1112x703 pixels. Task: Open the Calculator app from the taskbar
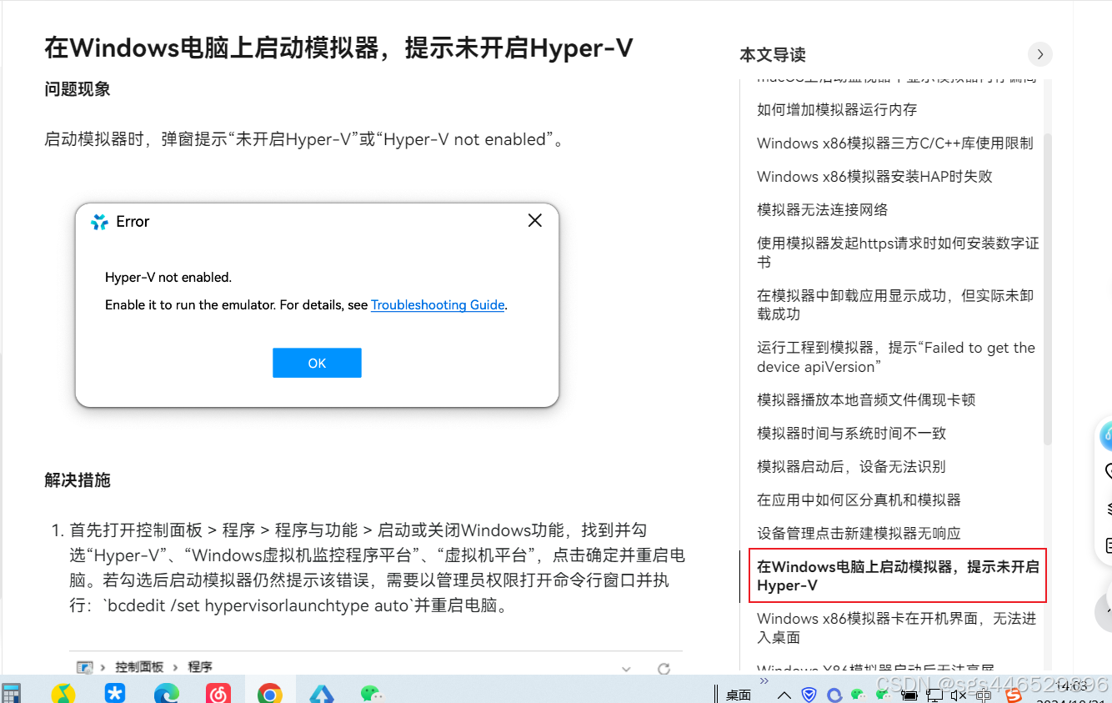click(12, 693)
